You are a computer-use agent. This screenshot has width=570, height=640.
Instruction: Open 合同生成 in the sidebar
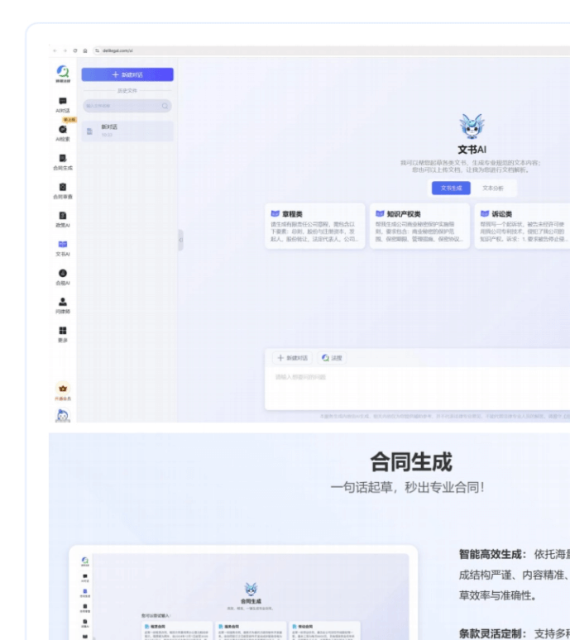[x=63, y=162]
